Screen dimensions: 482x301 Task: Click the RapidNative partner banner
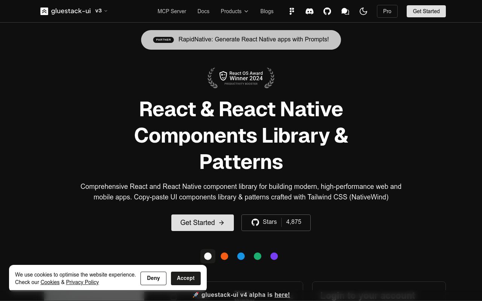pos(241,39)
